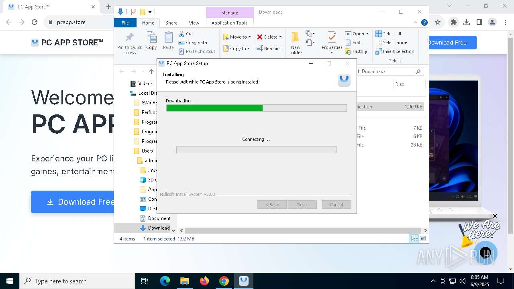Cut the selected item
The image size is (514, 289).
click(x=186, y=34)
